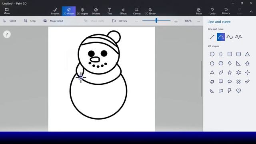256x144 pixels.
Task: Select the Heart shape
Action: (x=238, y=91)
